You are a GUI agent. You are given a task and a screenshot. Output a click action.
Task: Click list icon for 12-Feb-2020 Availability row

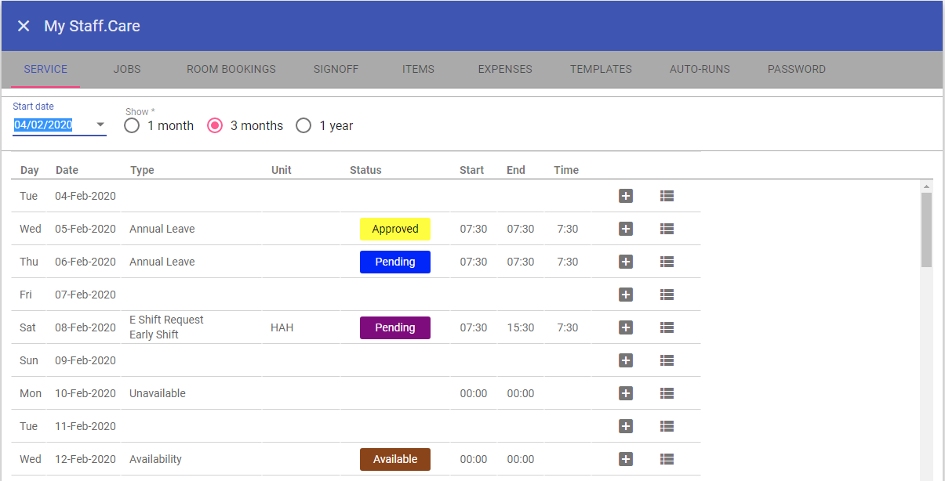667,459
